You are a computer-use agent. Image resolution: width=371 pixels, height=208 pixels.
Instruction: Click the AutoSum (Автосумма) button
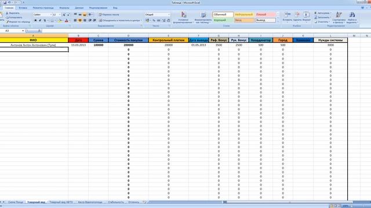[x=323, y=13]
